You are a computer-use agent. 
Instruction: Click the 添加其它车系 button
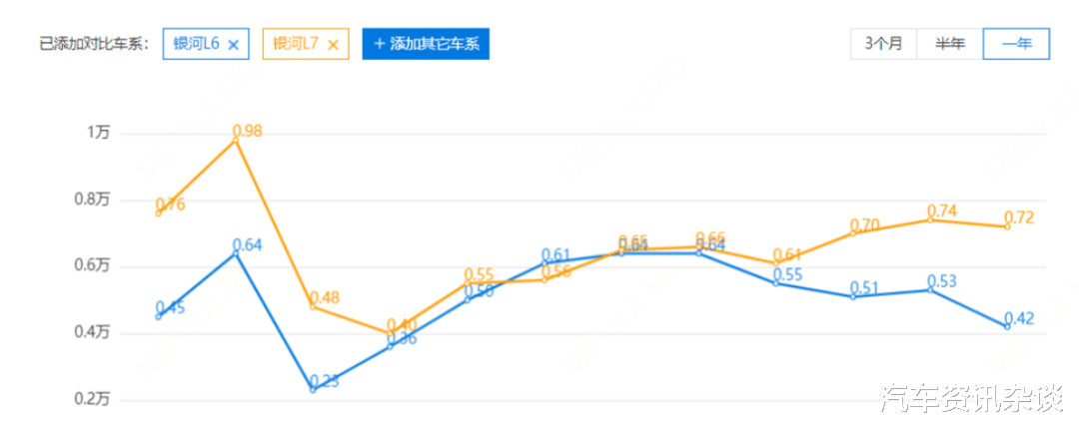pos(426,44)
